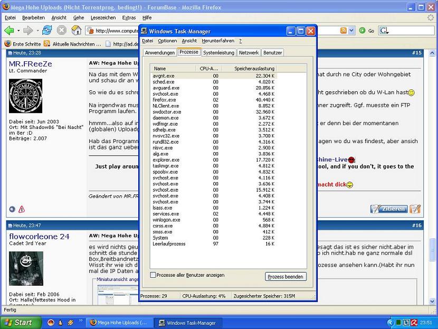Open post number #15 permalink
The width and height of the screenshot is (438, 329).
[x=417, y=53]
